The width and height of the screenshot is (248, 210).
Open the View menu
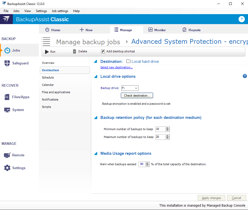pos(28,11)
